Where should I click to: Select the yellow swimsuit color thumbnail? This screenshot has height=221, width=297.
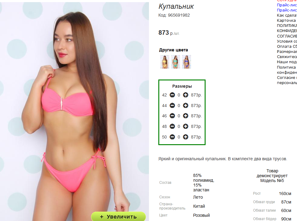pyautogui.click(x=165, y=62)
